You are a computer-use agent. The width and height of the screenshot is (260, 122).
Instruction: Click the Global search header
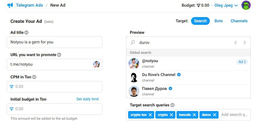tap(188, 53)
